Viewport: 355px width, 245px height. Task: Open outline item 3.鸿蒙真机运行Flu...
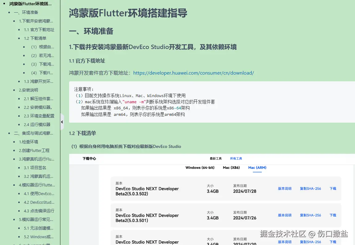coord(37,159)
